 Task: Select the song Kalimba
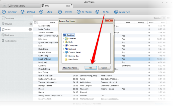click(42, 66)
